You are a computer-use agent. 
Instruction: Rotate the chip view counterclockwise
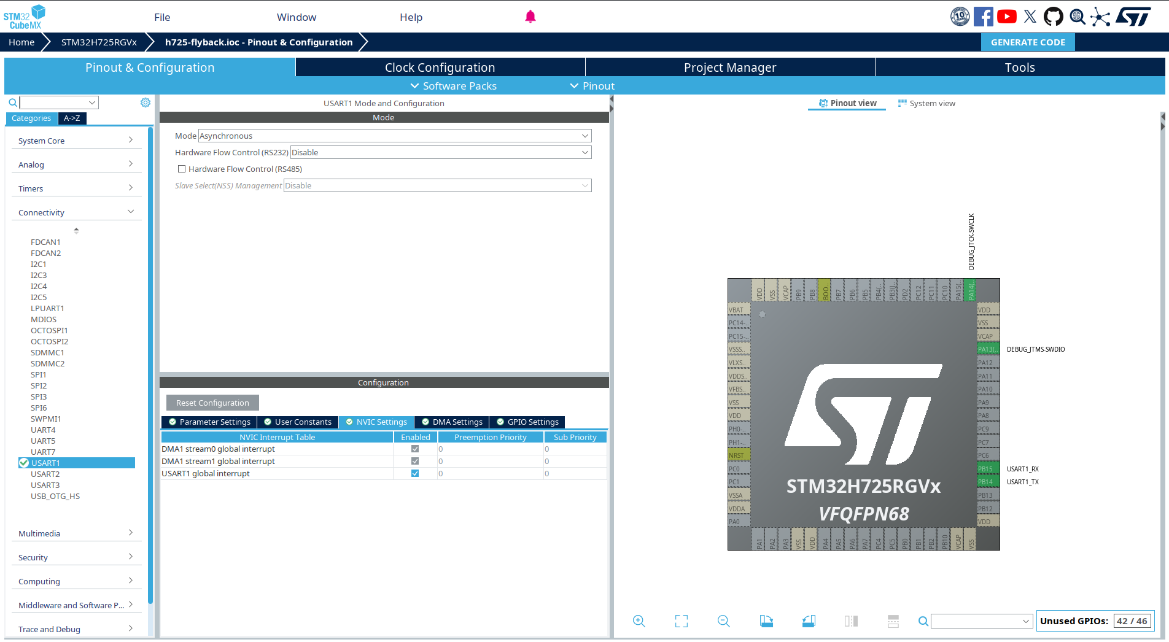(809, 621)
